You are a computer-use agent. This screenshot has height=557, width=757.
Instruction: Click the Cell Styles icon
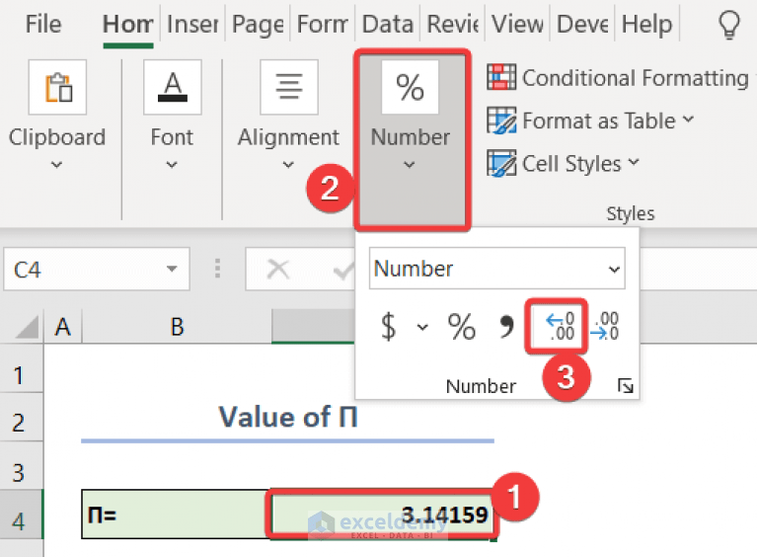pos(501,163)
